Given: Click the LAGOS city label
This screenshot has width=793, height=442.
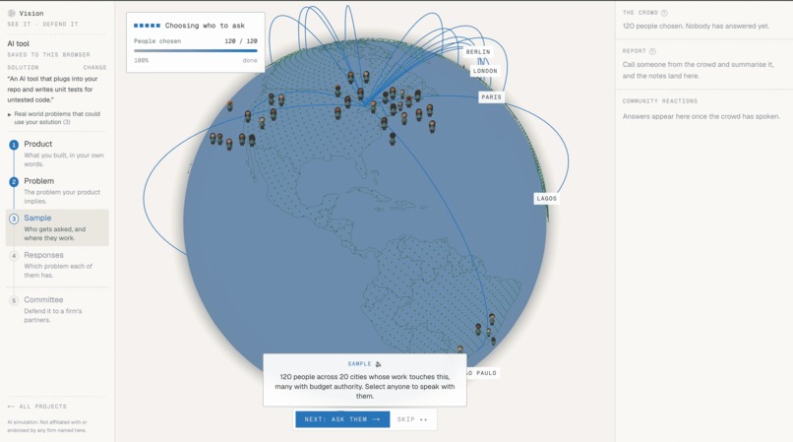Looking at the screenshot, I should click(546, 199).
